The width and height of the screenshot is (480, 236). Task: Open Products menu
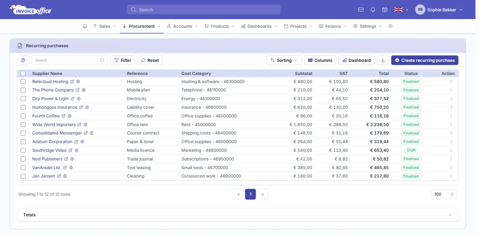tap(219, 26)
